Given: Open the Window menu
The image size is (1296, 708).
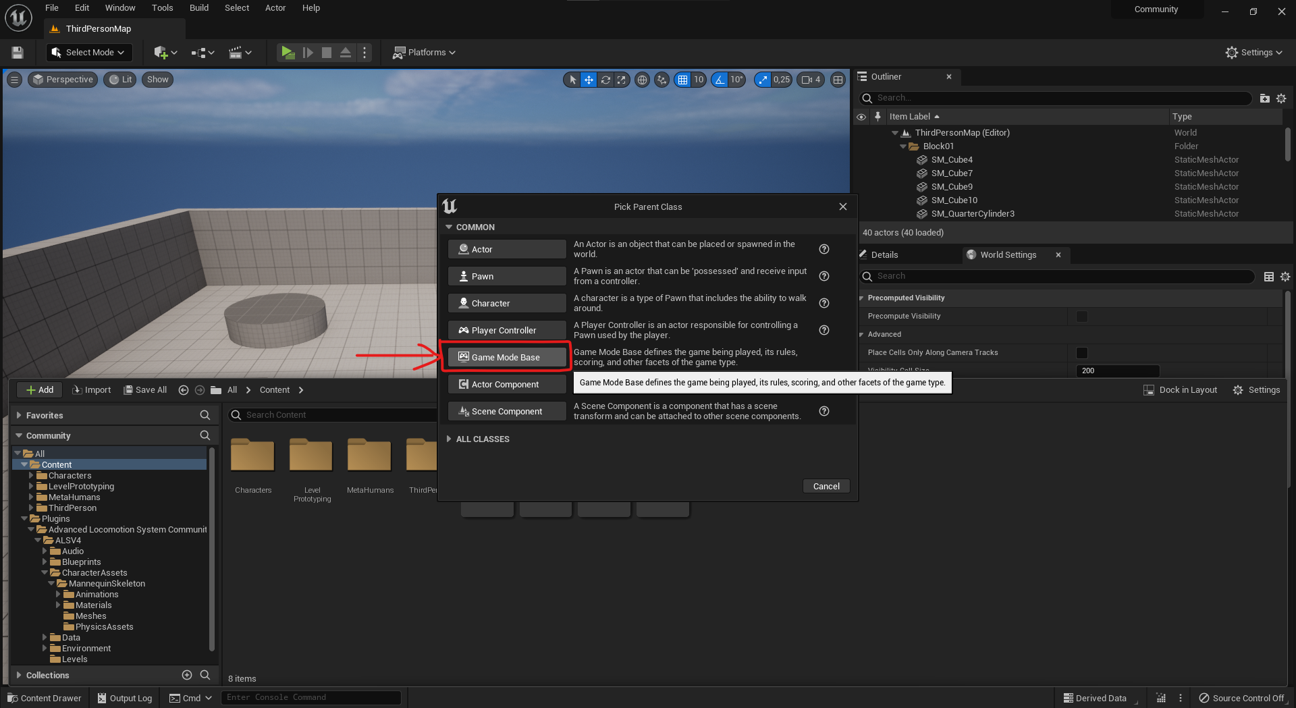Looking at the screenshot, I should click(120, 8).
